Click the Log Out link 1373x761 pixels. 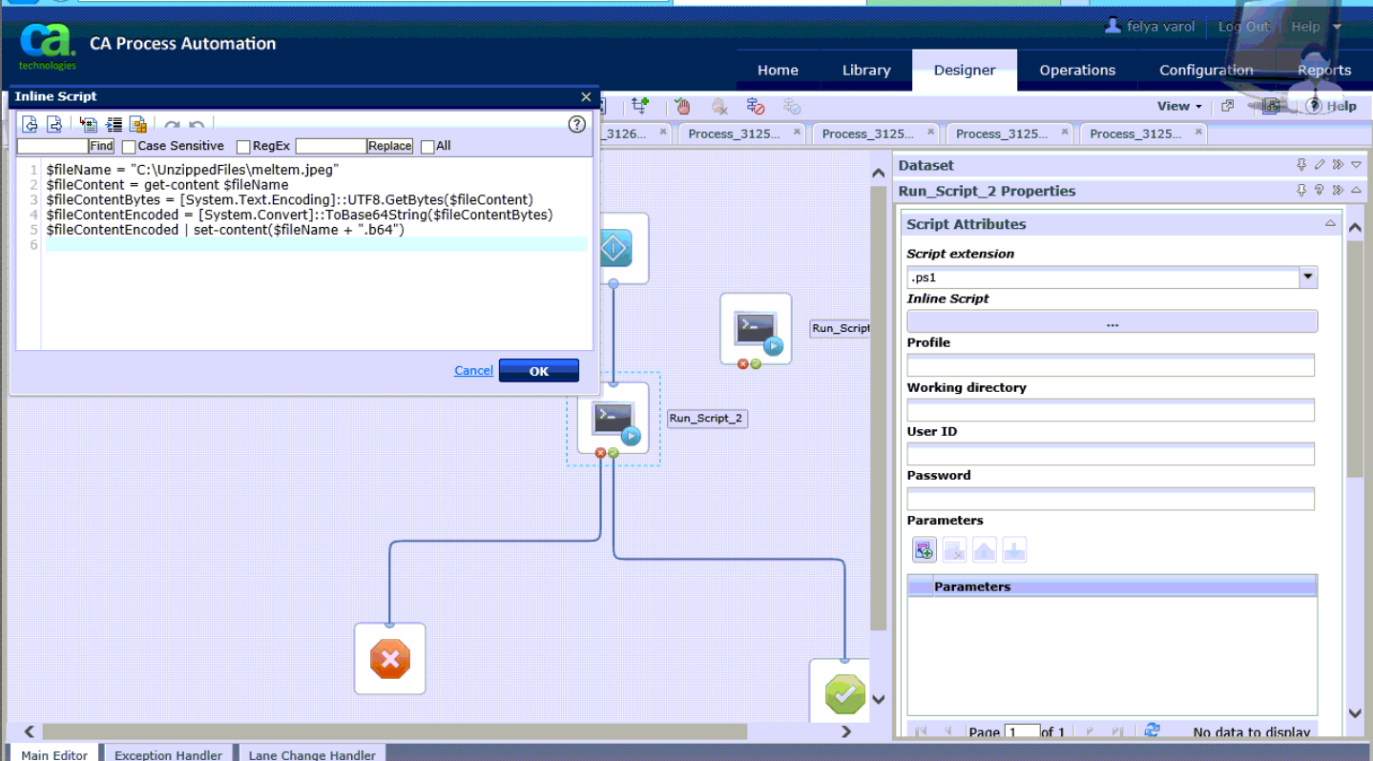pos(1244,27)
